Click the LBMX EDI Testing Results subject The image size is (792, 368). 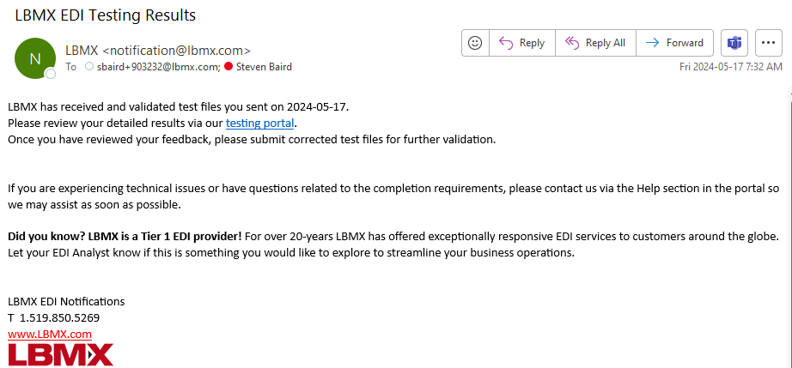105,15
